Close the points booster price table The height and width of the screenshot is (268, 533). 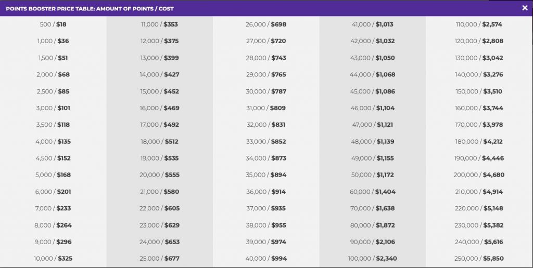tap(525, 8)
